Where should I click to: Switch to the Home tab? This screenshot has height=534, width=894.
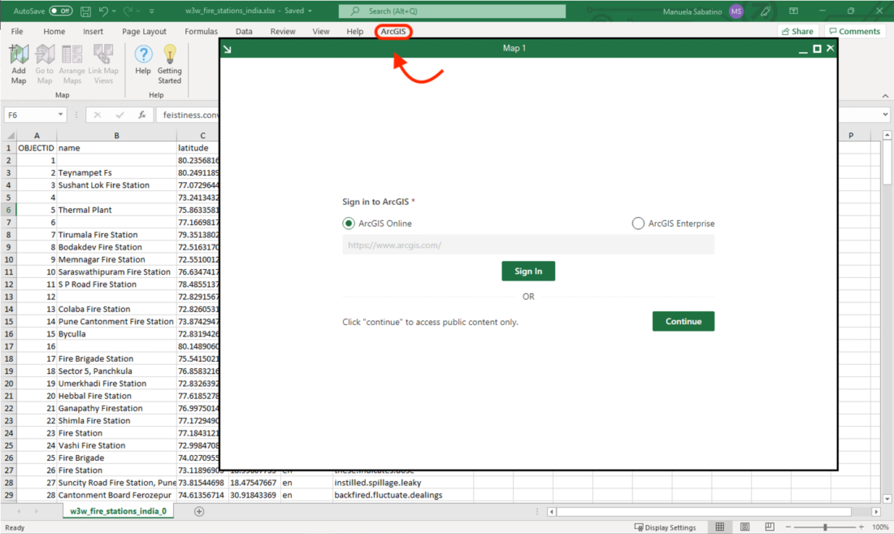(54, 32)
